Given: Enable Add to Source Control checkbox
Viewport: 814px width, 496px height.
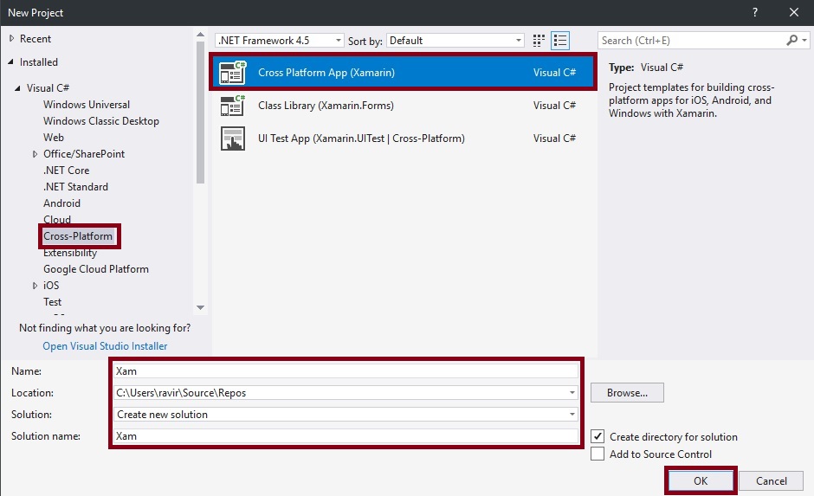Looking at the screenshot, I should click(x=598, y=454).
